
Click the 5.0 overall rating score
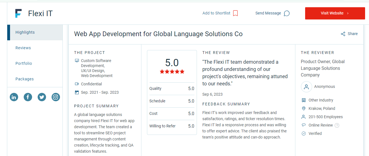tap(172, 63)
